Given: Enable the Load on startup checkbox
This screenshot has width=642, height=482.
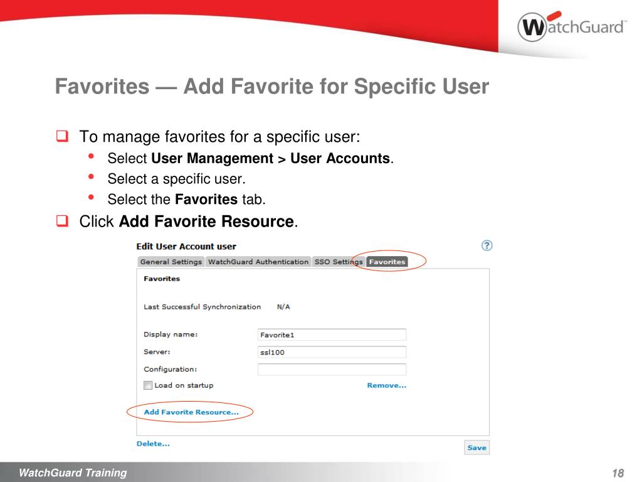Looking at the screenshot, I should pyautogui.click(x=148, y=385).
